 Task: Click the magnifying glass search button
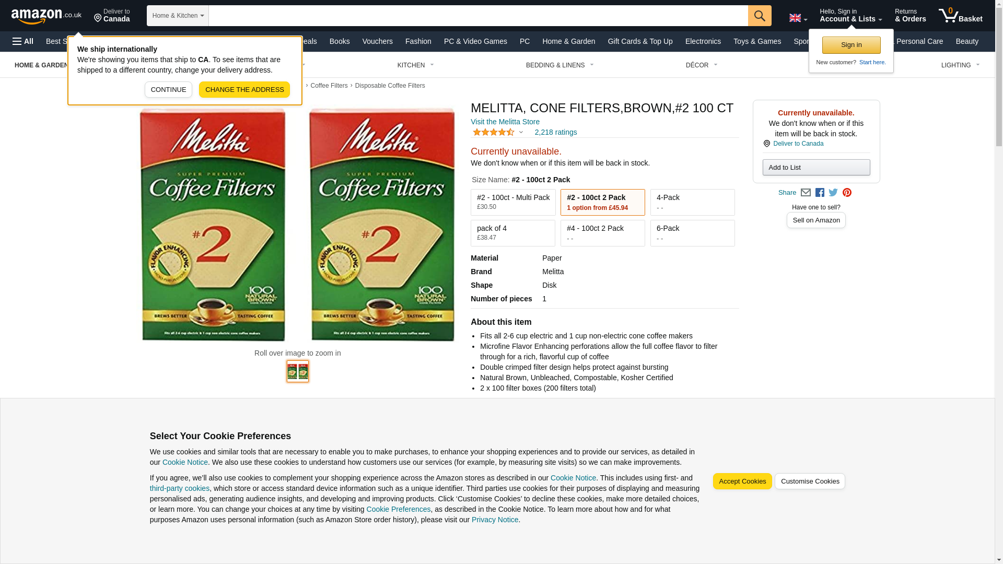[x=759, y=16]
